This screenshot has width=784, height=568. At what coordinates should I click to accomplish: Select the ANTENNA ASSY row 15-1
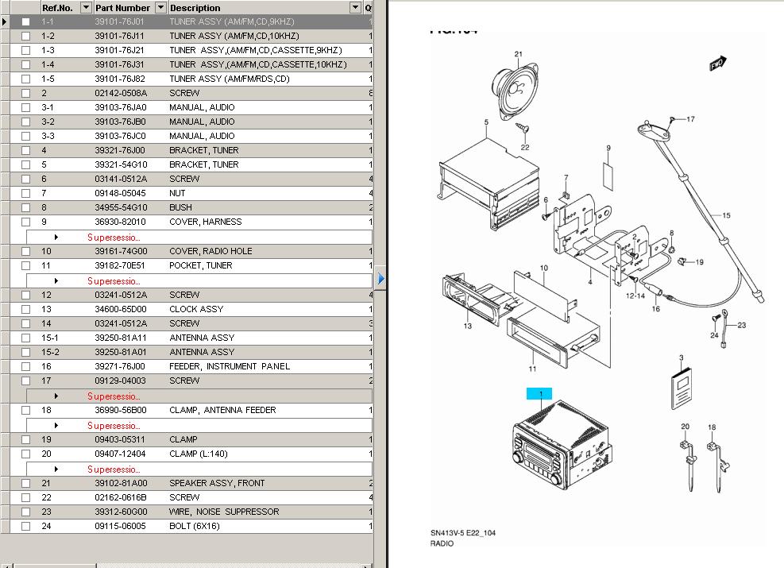202,338
